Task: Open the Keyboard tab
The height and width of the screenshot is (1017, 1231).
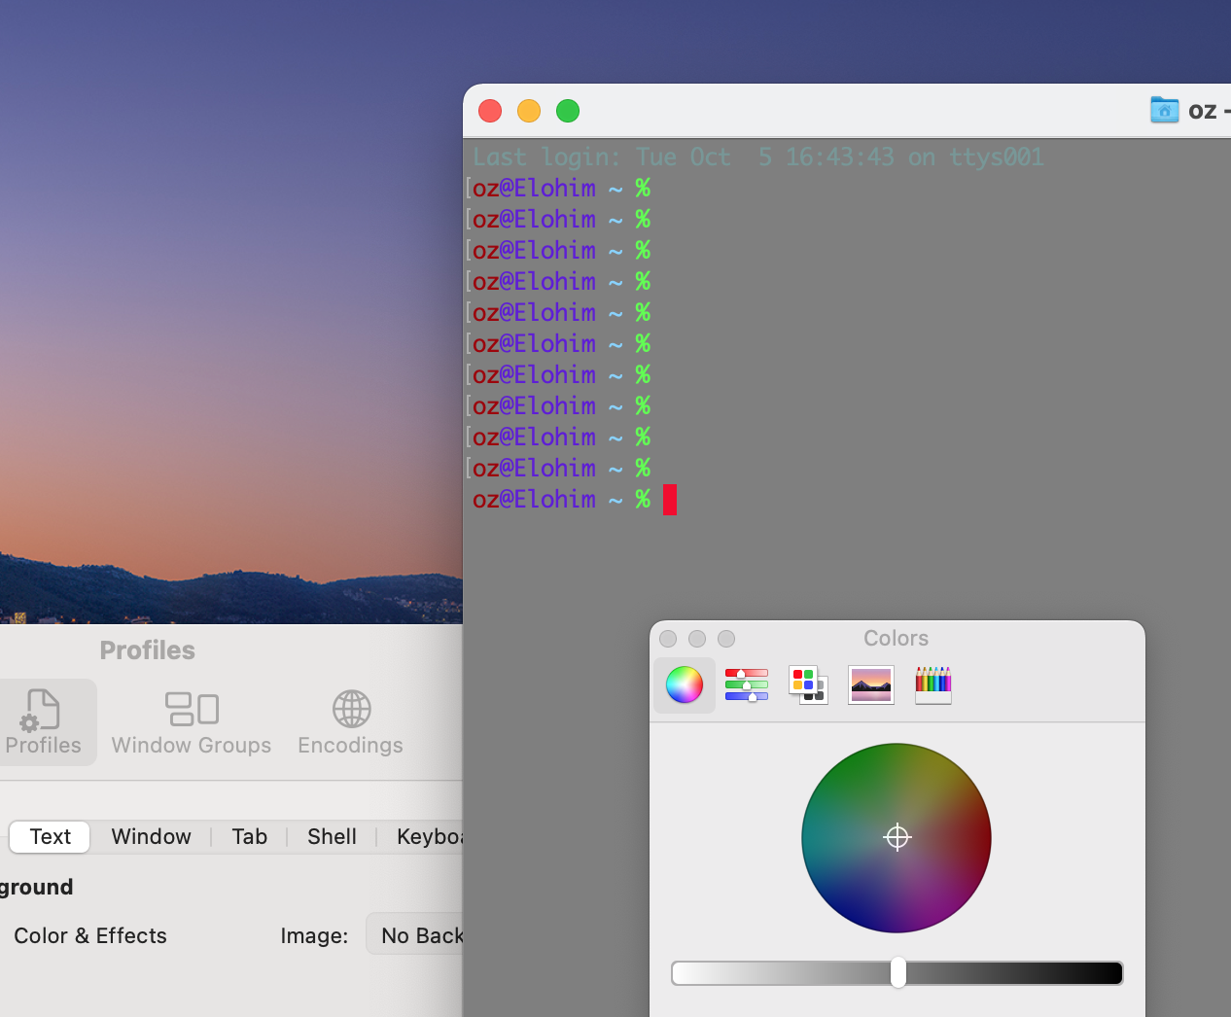Action: (x=429, y=836)
